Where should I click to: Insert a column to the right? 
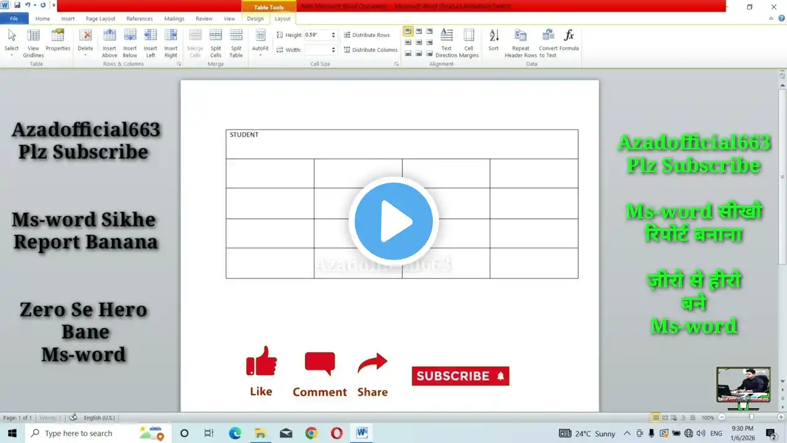click(x=171, y=43)
